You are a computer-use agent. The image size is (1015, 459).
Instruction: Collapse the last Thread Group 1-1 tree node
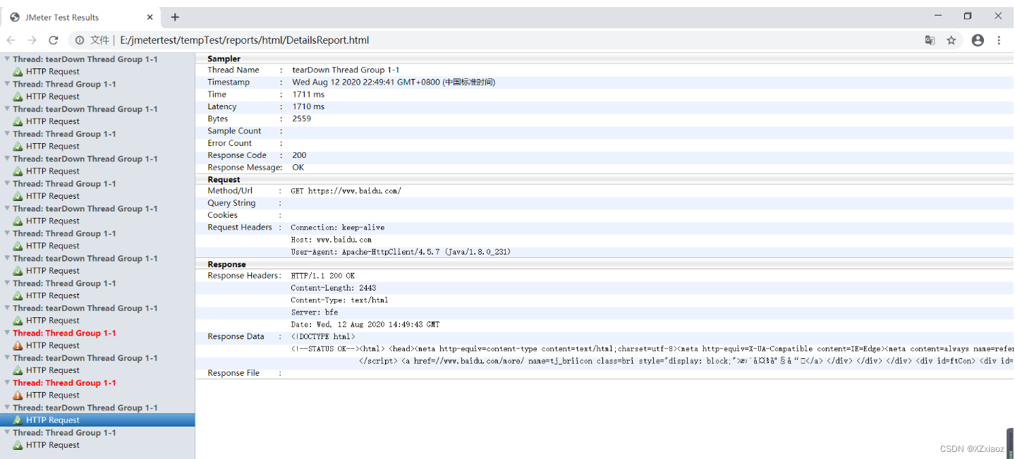[x=6, y=432]
